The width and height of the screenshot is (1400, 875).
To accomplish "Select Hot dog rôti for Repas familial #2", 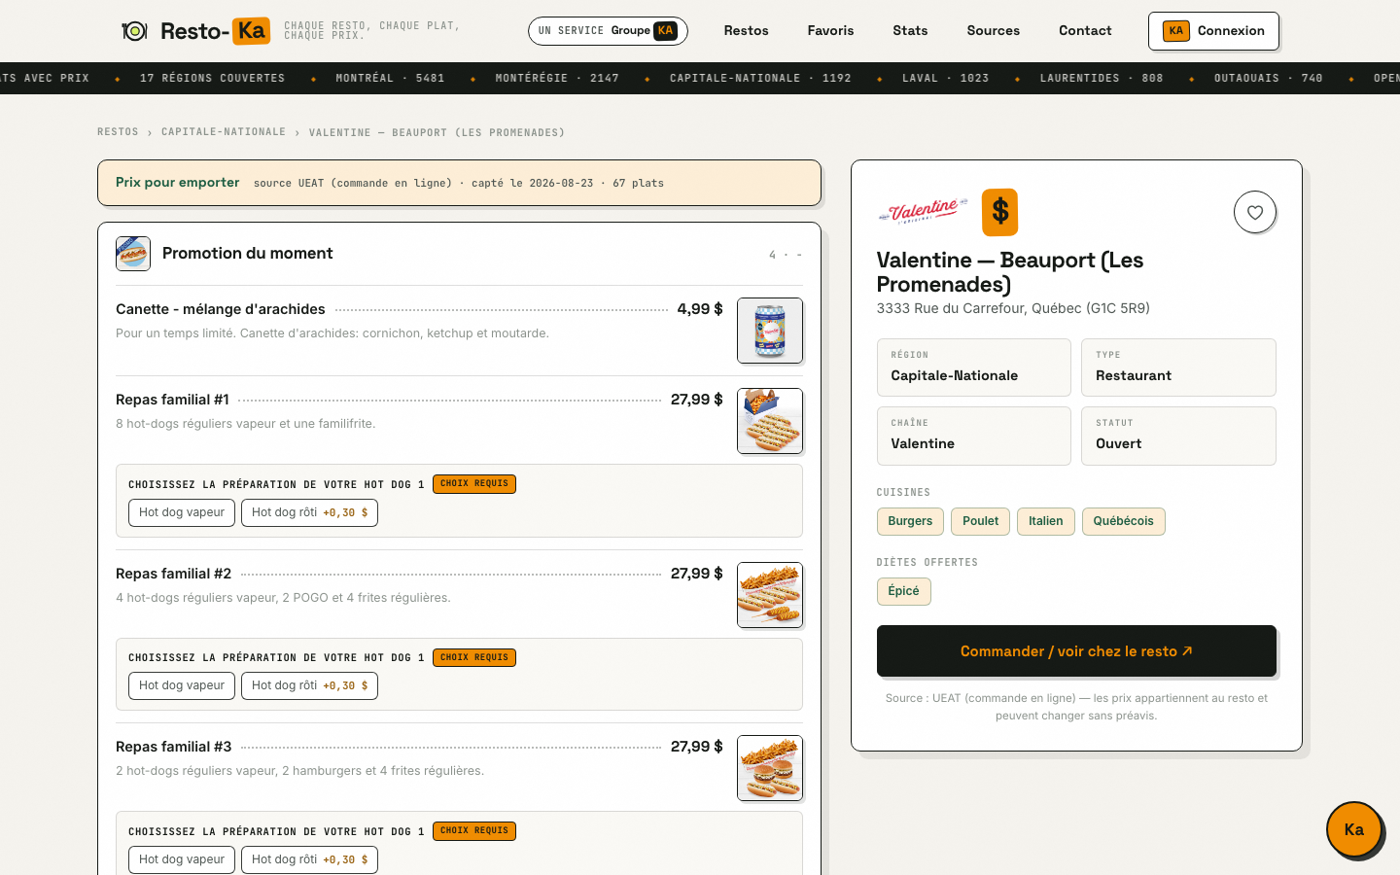I will click(x=309, y=685).
